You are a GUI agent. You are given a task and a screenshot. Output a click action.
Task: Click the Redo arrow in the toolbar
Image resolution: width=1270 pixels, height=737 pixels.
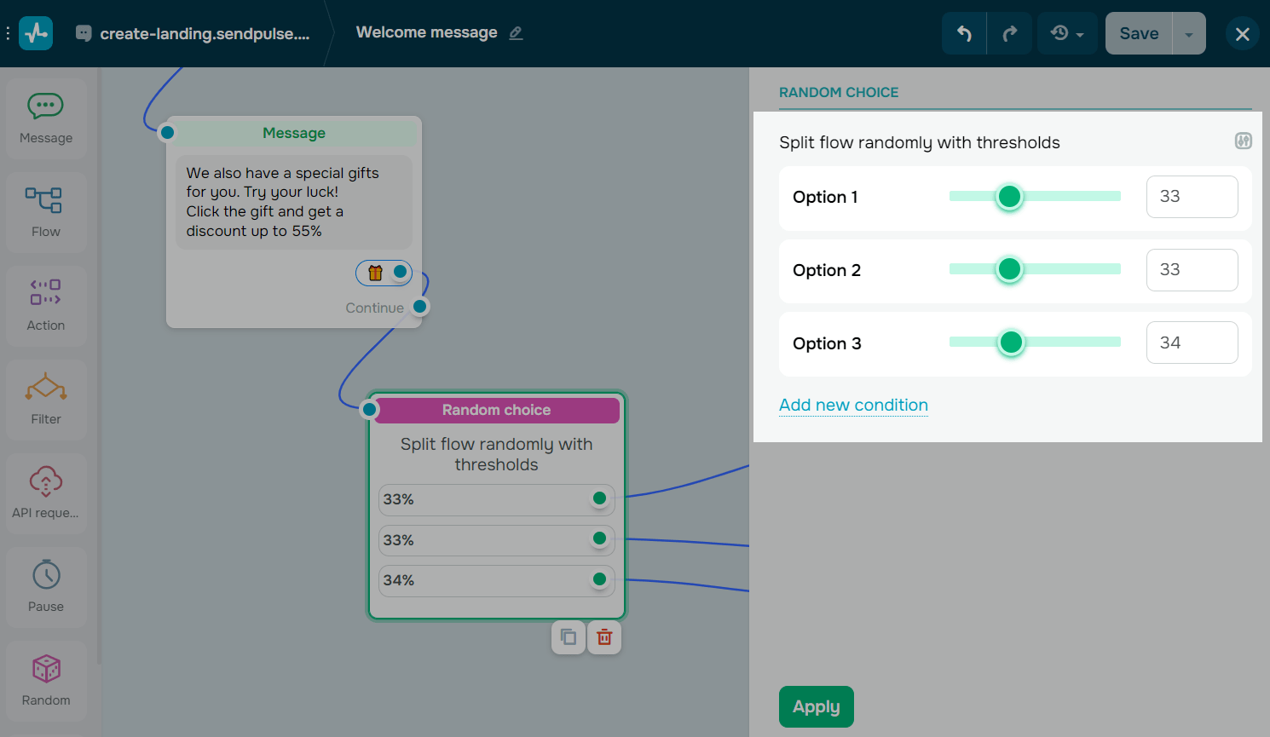coord(1009,32)
